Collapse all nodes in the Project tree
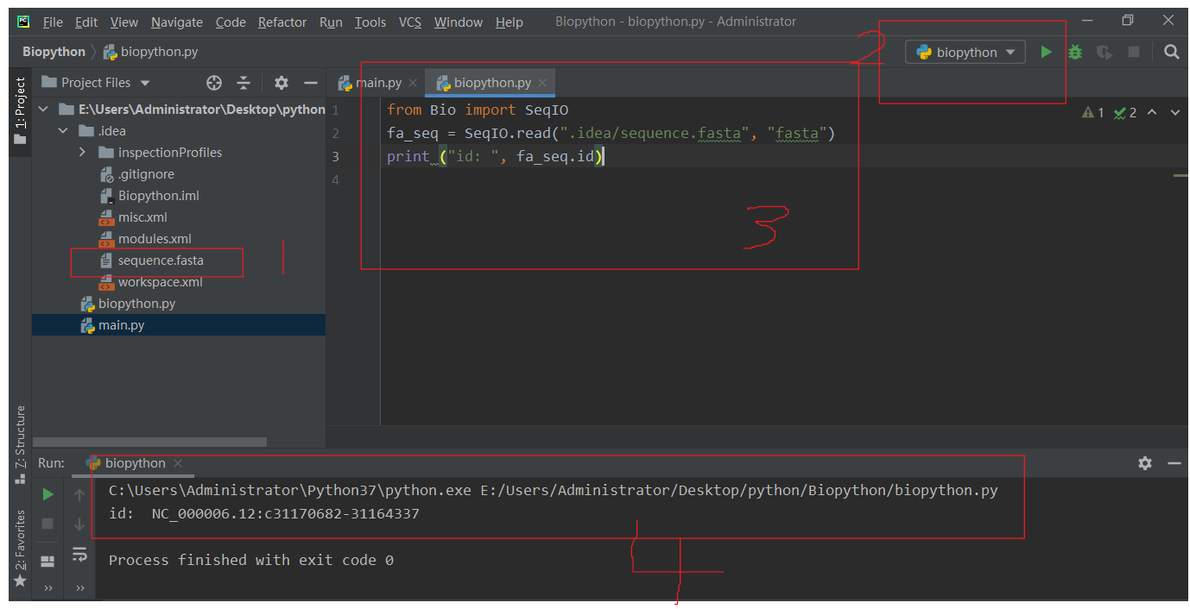The image size is (1190, 609). (245, 83)
